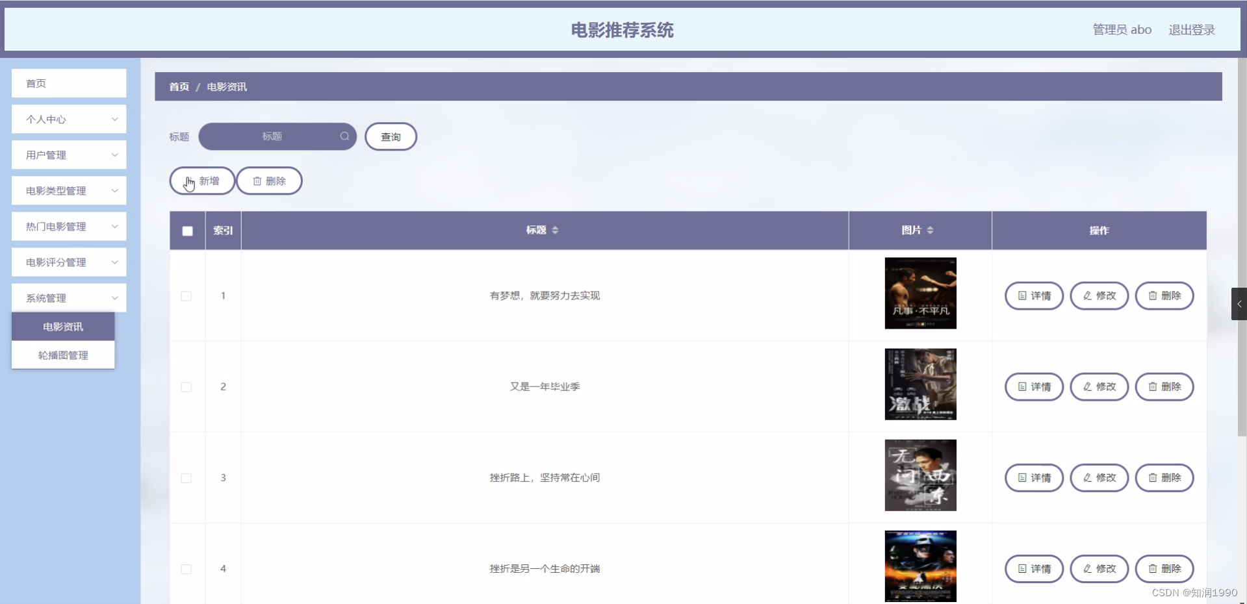Viewport: 1247px width, 604px height.
Task: Select 首页 in the sidebar
Action: point(68,83)
